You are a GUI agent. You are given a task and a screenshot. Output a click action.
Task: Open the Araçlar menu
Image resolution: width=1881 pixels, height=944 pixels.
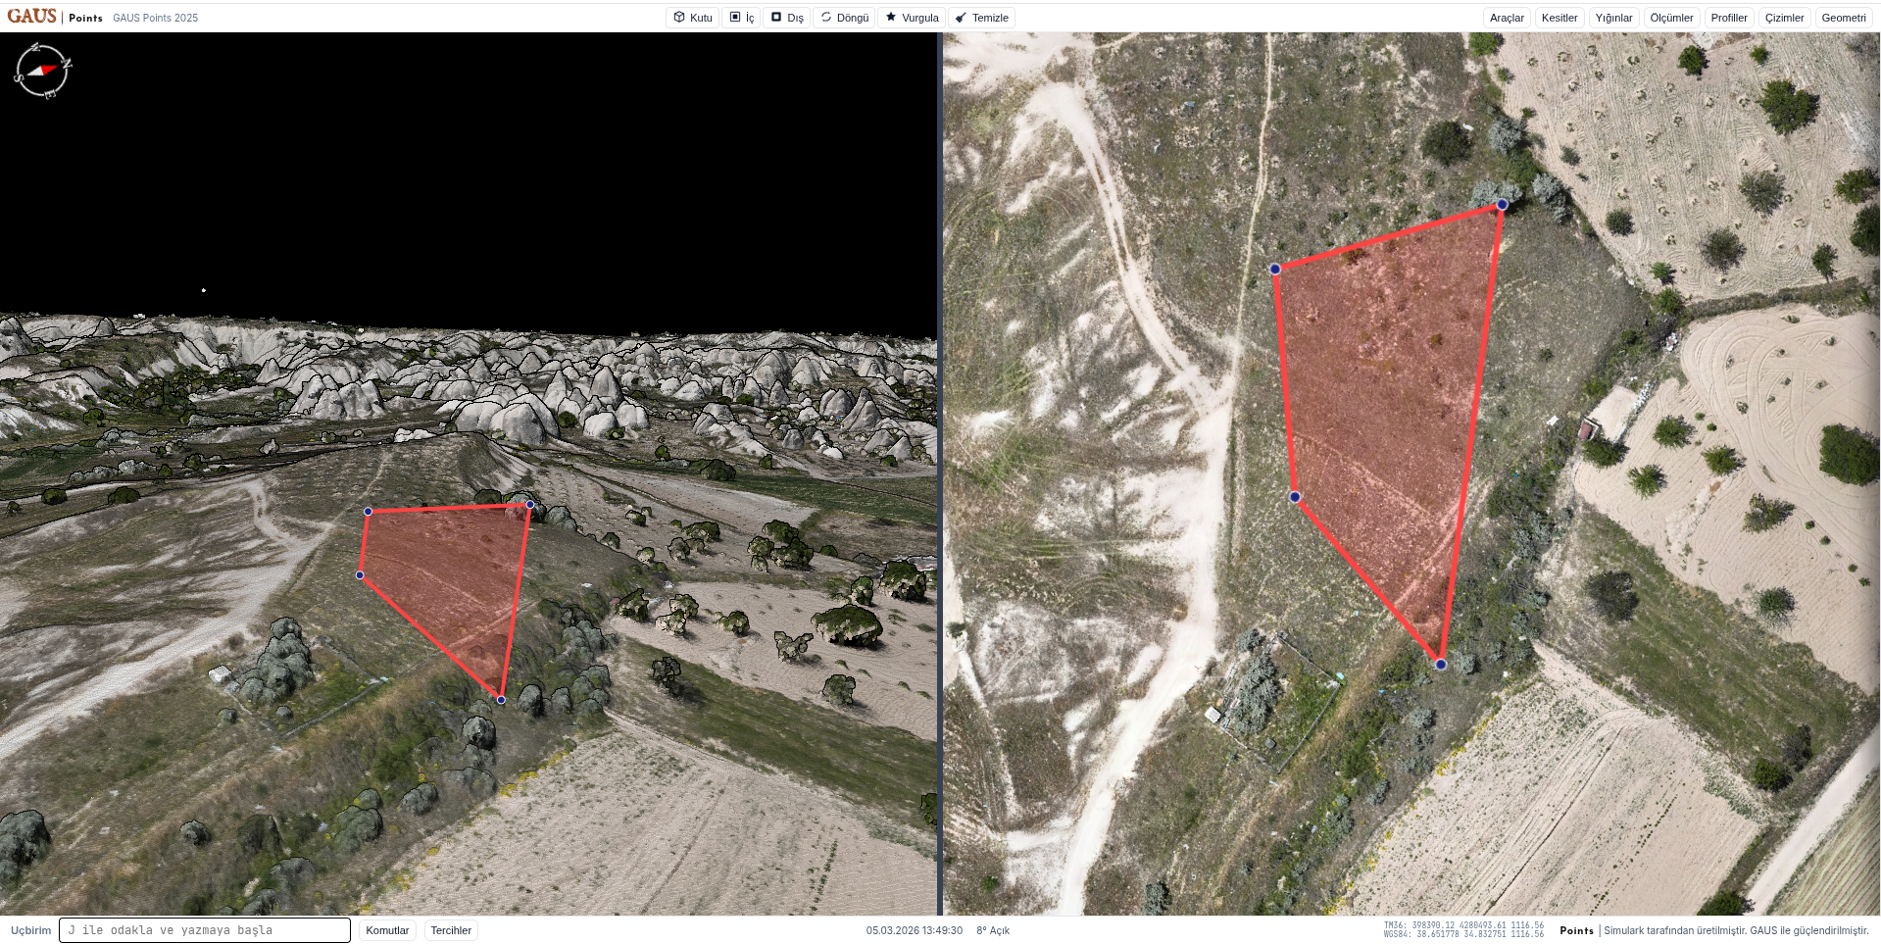[x=1507, y=18]
